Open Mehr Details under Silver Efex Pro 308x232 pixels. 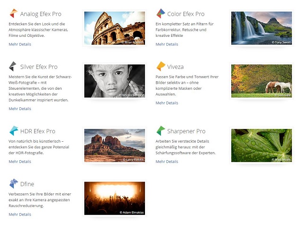(x=20, y=109)
